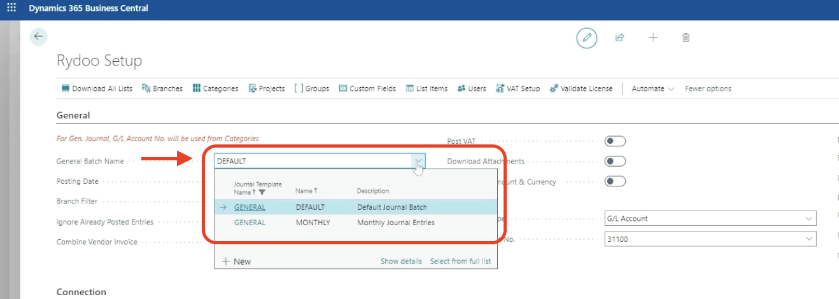Open the Custom Fields action
The width and height of the screenshot is (839, 299).
click(367, 88)
